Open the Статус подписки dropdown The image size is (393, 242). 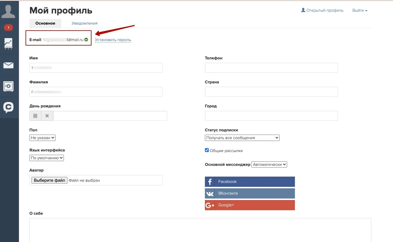click(x=242, y=138)
